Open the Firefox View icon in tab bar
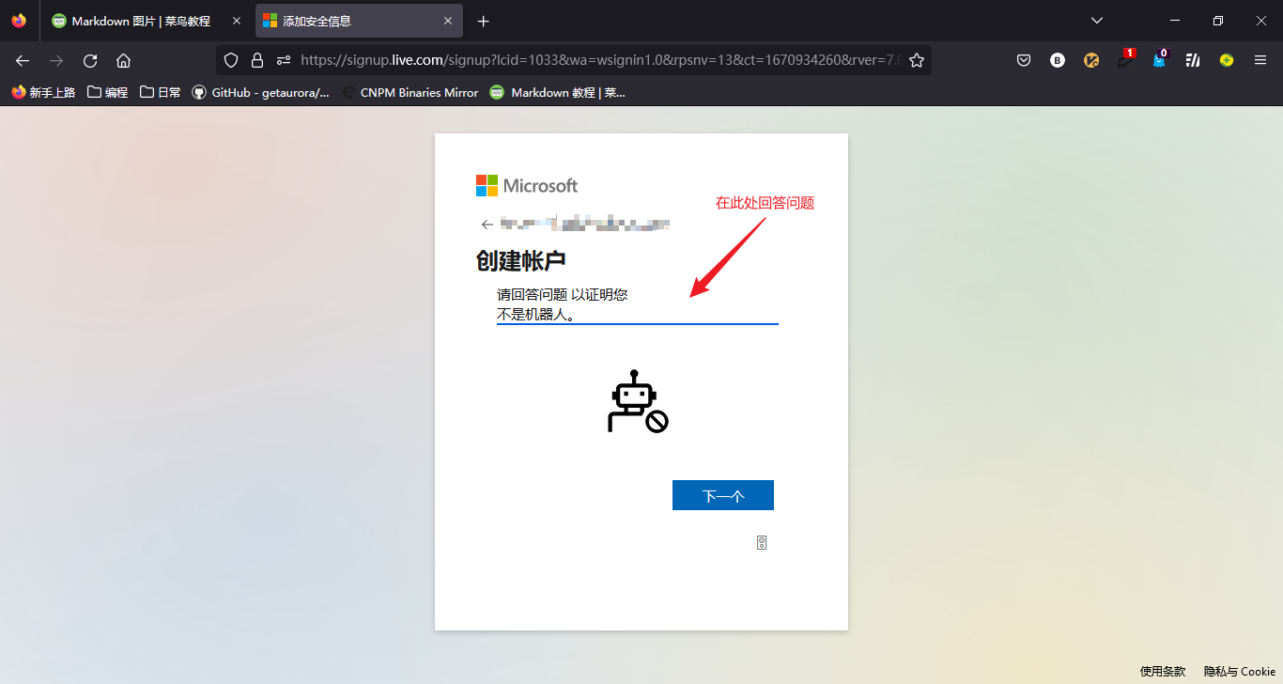Screen dimensions: 1283x684 point(19,21)
